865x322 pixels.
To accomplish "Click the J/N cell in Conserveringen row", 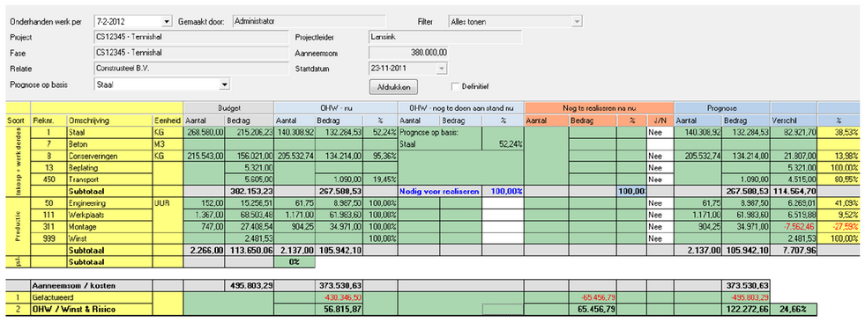I will (x=660, y=156).
